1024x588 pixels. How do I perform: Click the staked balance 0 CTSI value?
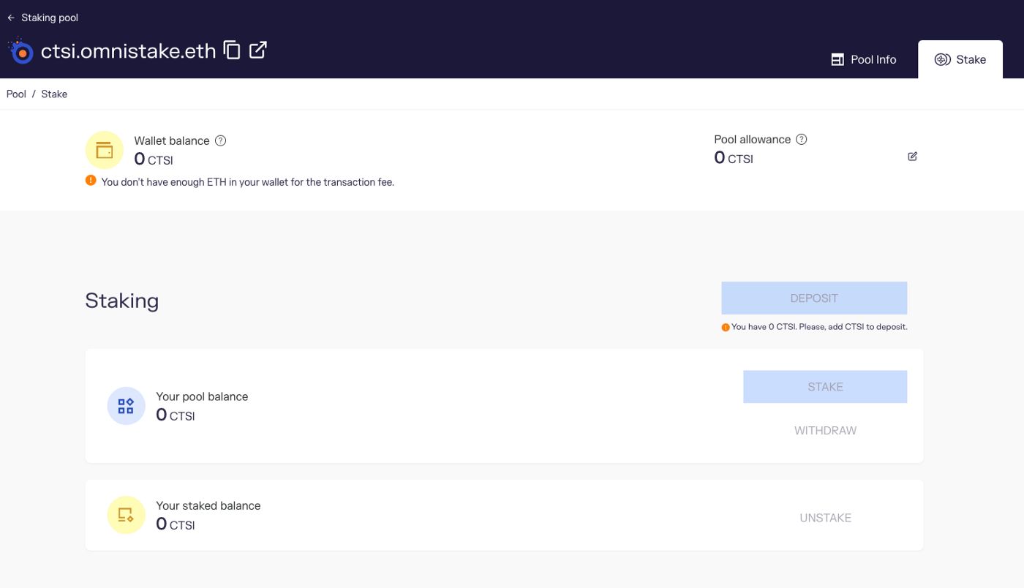click(x=176, y=524)
